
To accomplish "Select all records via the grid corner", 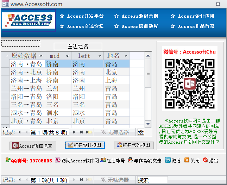I will pyautogui.click(x=5, y=56).
